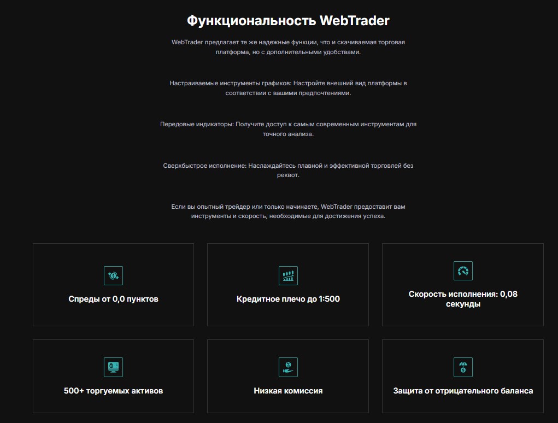The image size is (558, 423).
Task: Click the '500+ торгуемых активов' label
Action: (x=113, y=391)
